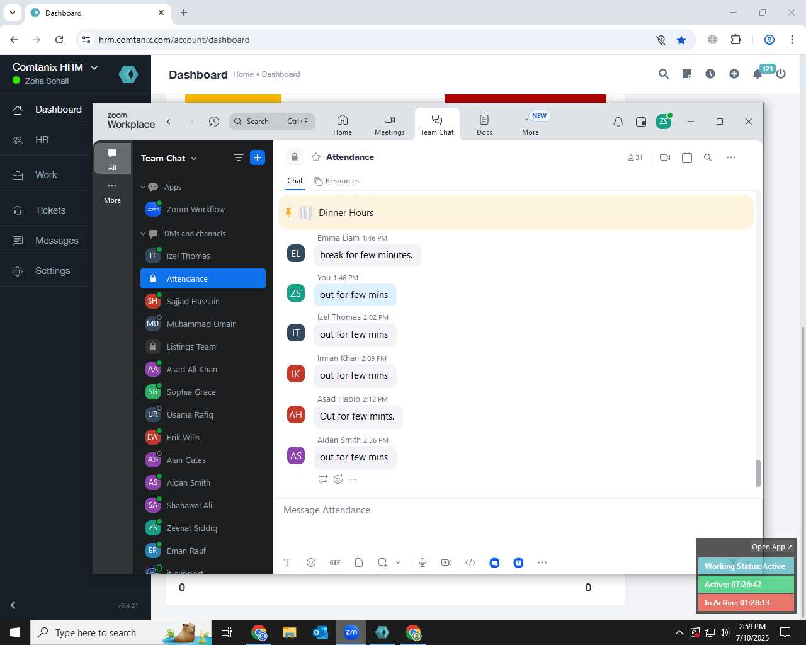Open the Listings Team channel
The image size is (806, 645).
point(203,346)
